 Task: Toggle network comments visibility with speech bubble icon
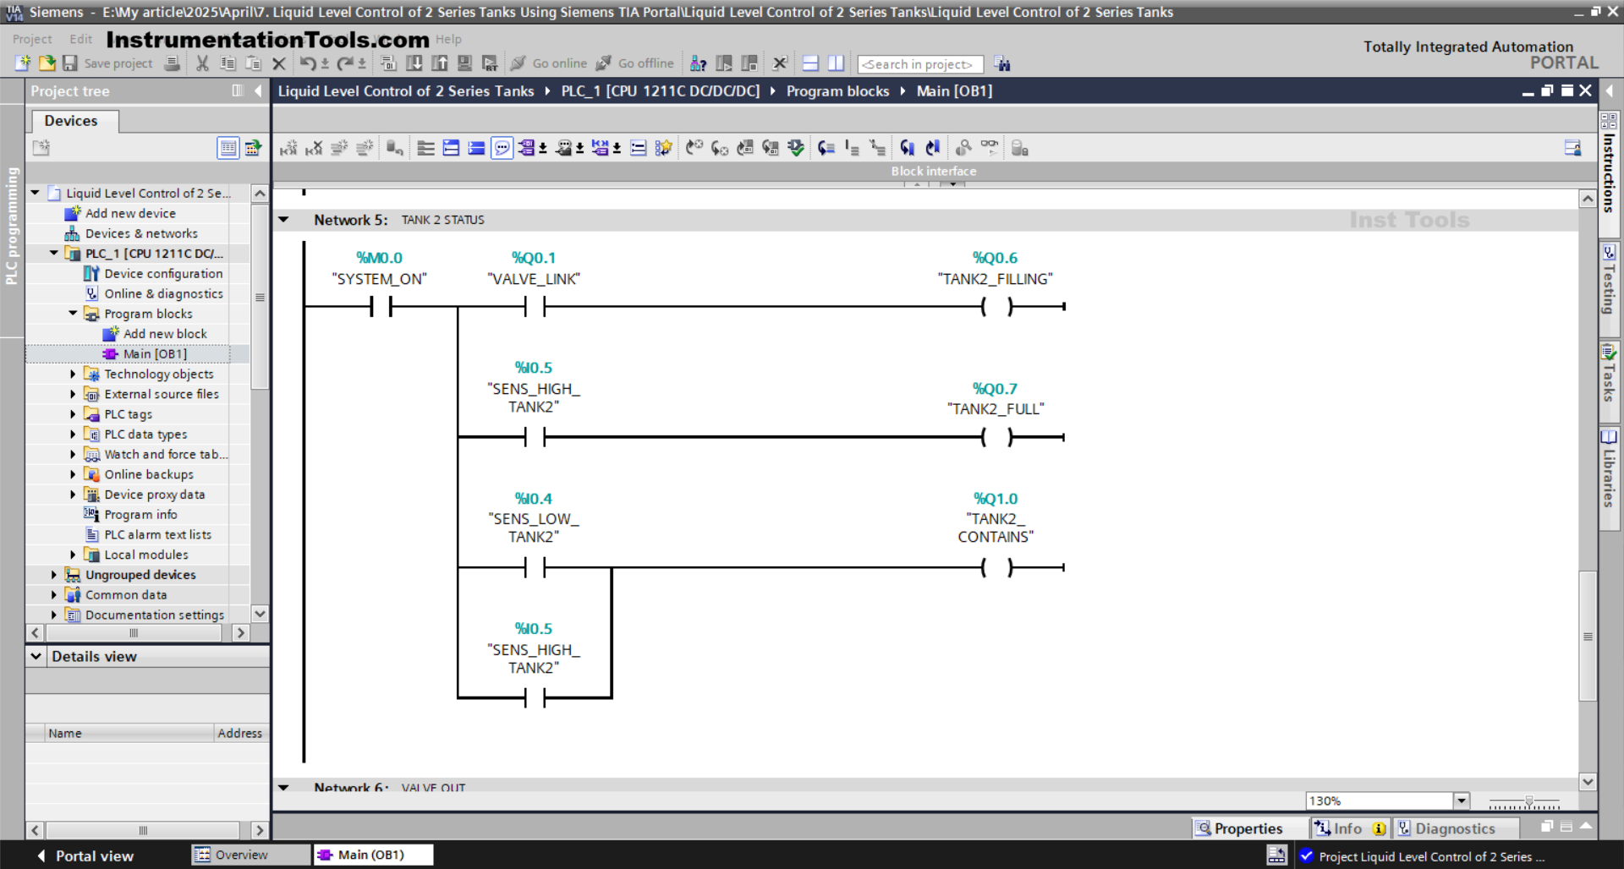point(502,147)
